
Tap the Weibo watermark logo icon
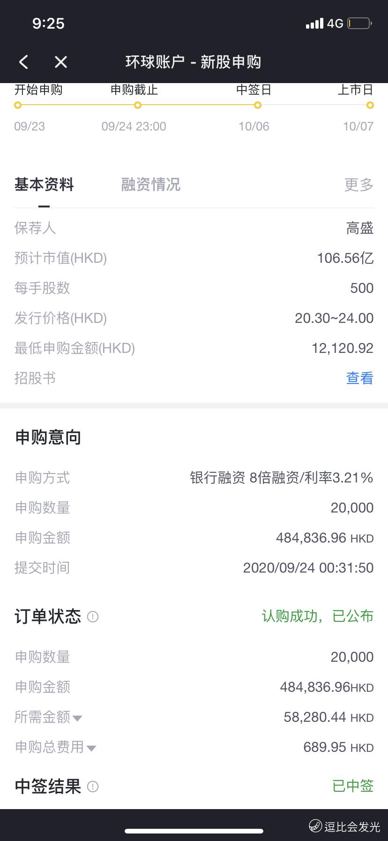point(315,826)
